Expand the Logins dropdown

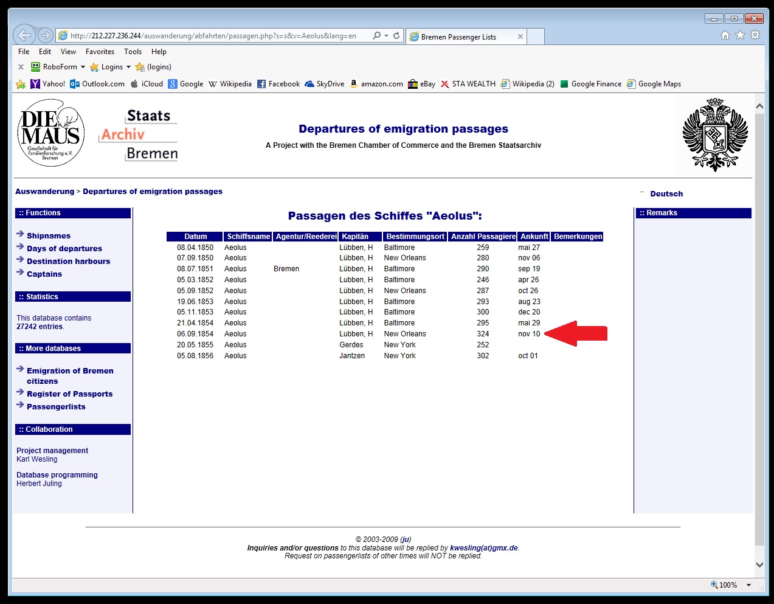pyautogui.click(x=128, y=67)
